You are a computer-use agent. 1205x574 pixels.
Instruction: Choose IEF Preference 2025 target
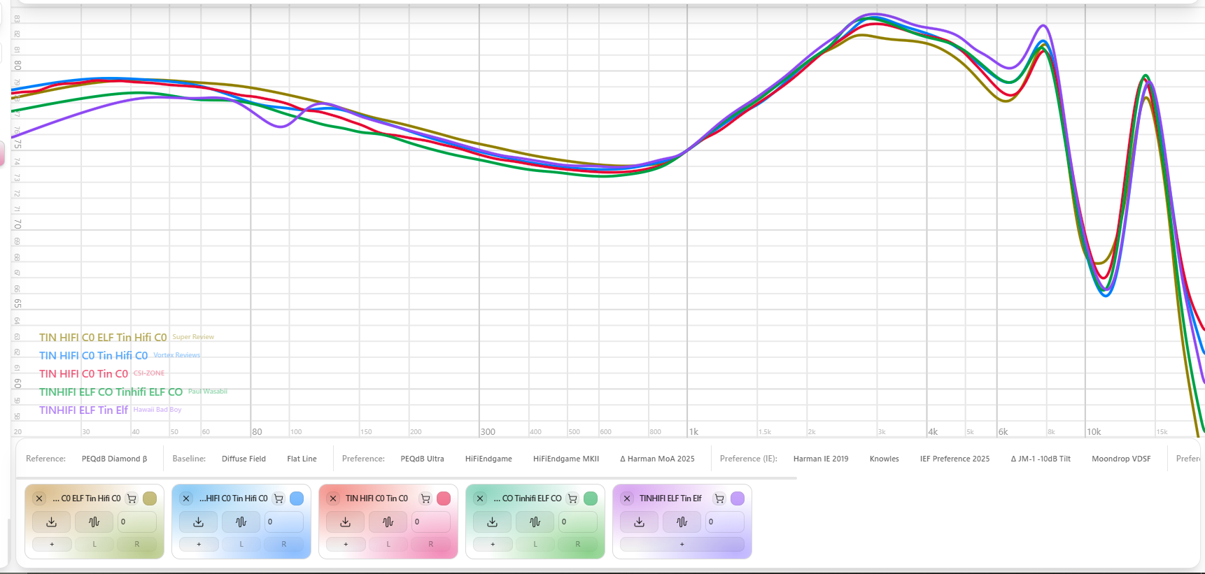tap(954, 459)
